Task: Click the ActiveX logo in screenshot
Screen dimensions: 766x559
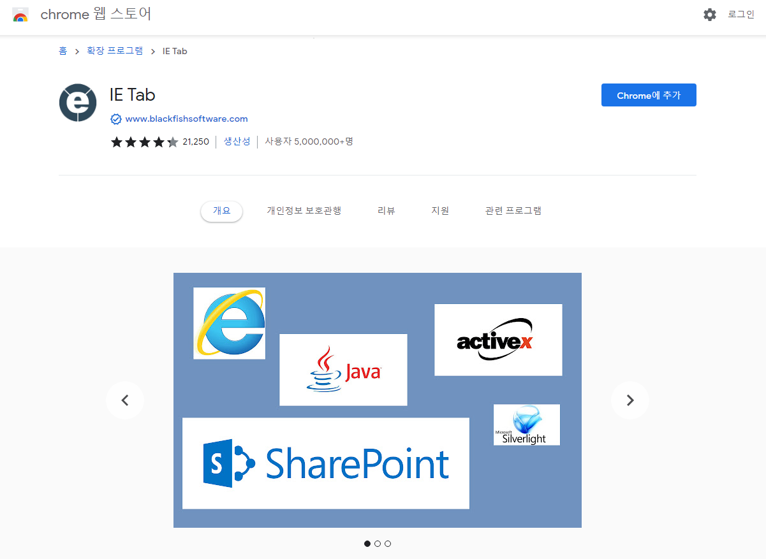Action: (498, 340)
